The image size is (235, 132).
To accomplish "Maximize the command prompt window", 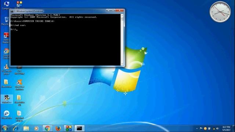I will pos(113,10).
